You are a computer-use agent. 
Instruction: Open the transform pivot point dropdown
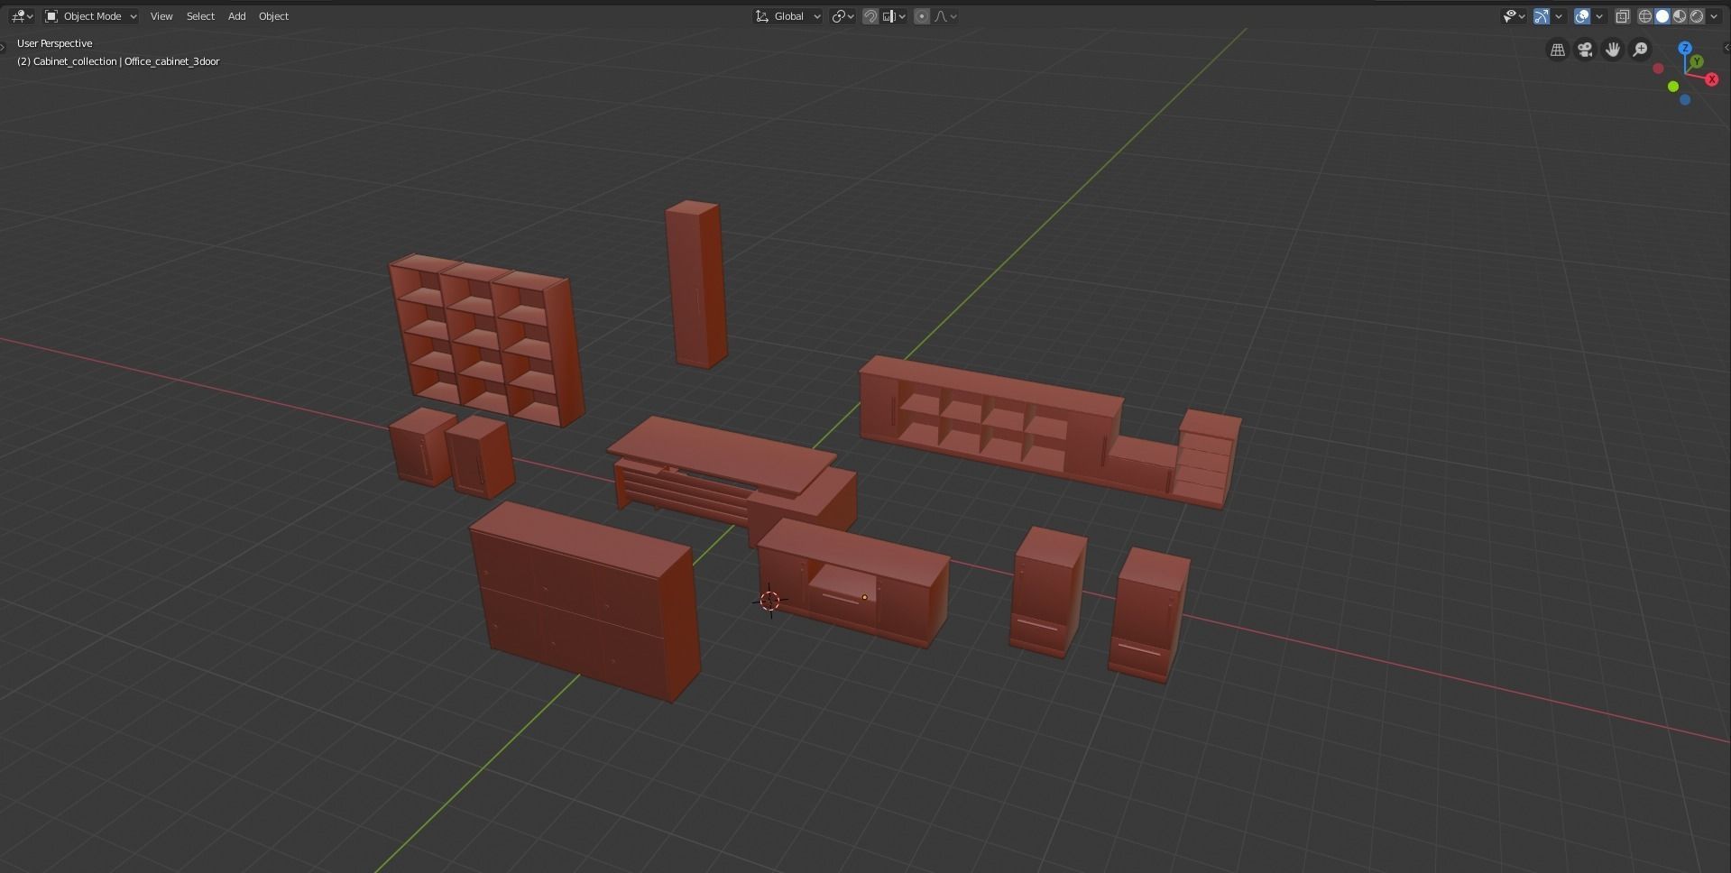[842, 16]
